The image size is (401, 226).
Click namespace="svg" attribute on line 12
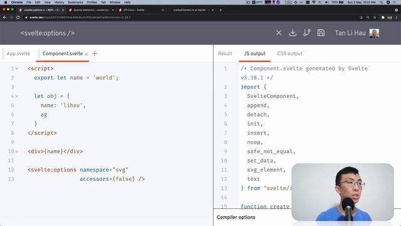click(x=104, y=170)
